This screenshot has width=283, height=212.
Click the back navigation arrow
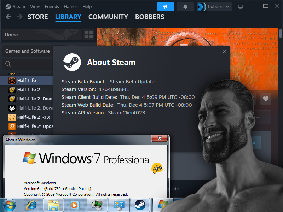tap(8, 17)
